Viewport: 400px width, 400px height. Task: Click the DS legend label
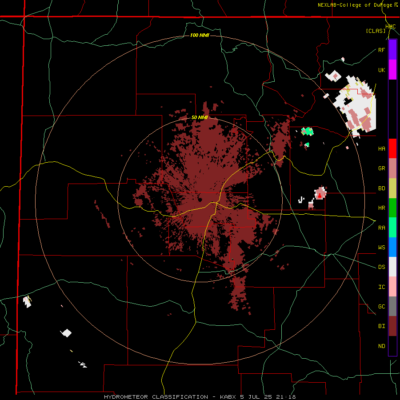click(x=382, y=267)
